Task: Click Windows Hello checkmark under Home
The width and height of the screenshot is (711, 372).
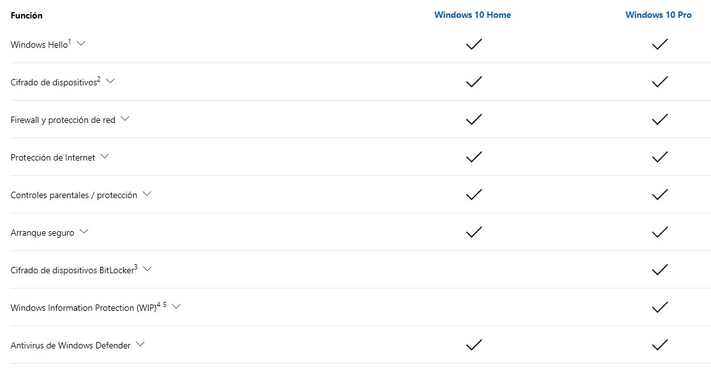Action: [x=474, y=44]
